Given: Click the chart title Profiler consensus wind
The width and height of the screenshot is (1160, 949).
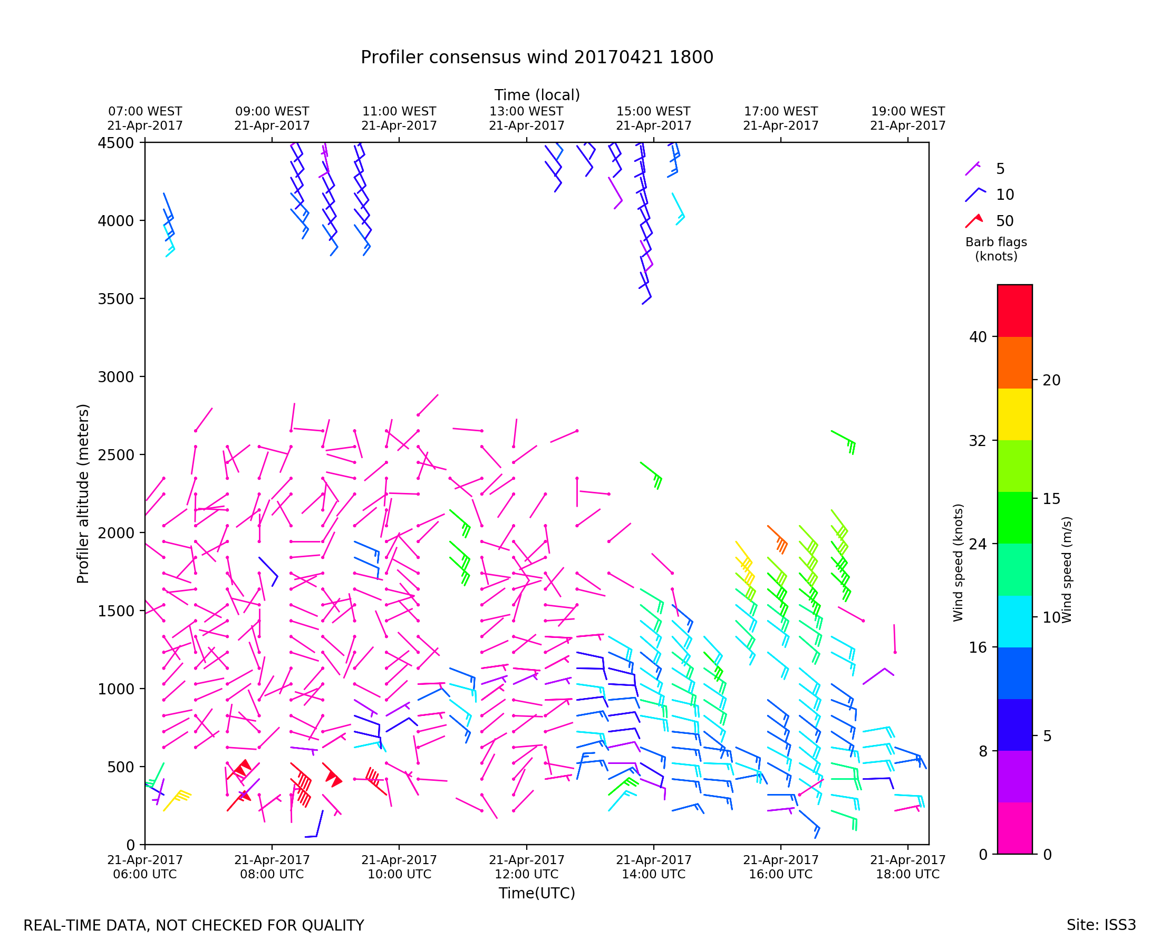Looking at the screenshot, I should [x=537, y=57].
